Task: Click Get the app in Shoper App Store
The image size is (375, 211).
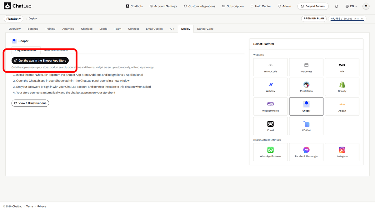Action: [x=40, y=61]
